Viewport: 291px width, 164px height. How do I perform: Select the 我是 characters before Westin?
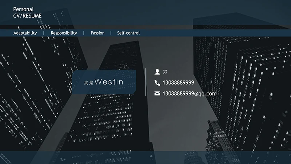pyautogui.click(x=89, y=83)
